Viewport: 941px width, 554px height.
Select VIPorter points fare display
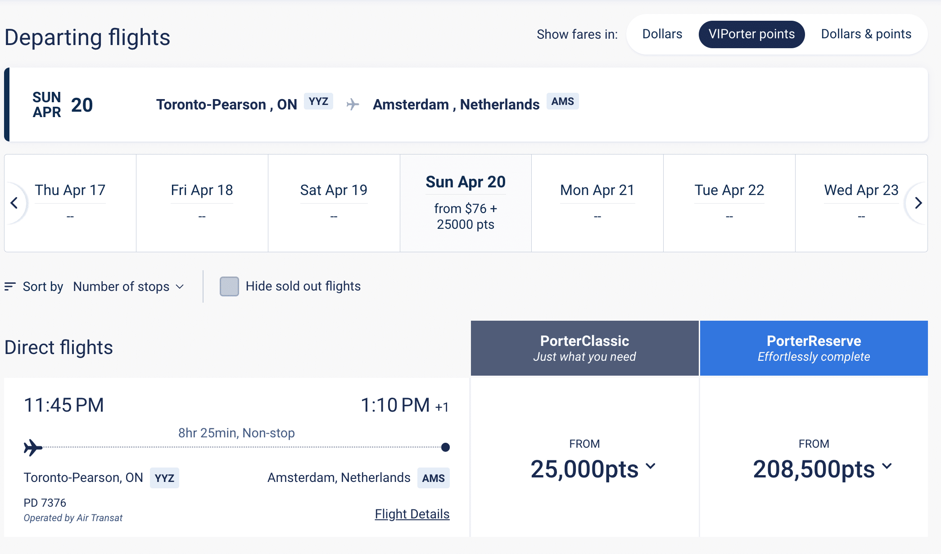point(751,34)
